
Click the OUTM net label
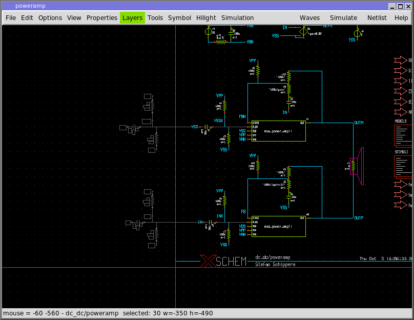359,123
